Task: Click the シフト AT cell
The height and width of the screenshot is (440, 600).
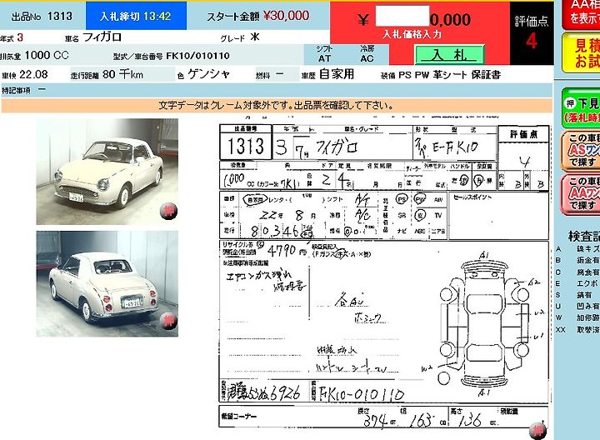Action: point(324,54)
